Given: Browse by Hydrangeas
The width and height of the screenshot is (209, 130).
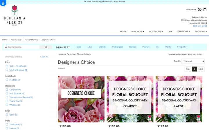Looking at the screenshot, I should coord(118,47).
